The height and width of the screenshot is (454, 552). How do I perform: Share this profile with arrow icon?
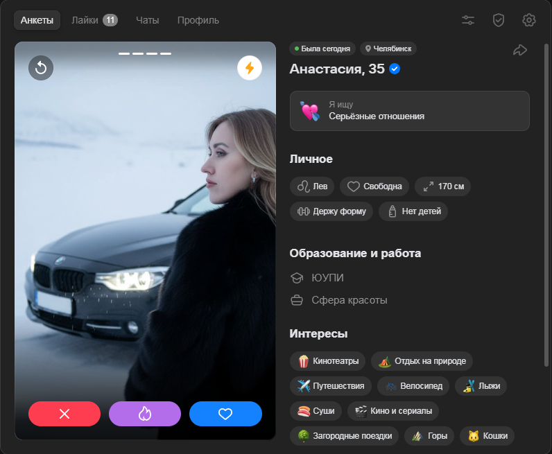tap(519, 50)
